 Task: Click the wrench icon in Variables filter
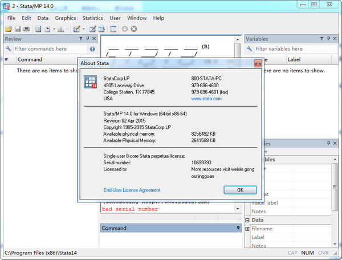249,49
